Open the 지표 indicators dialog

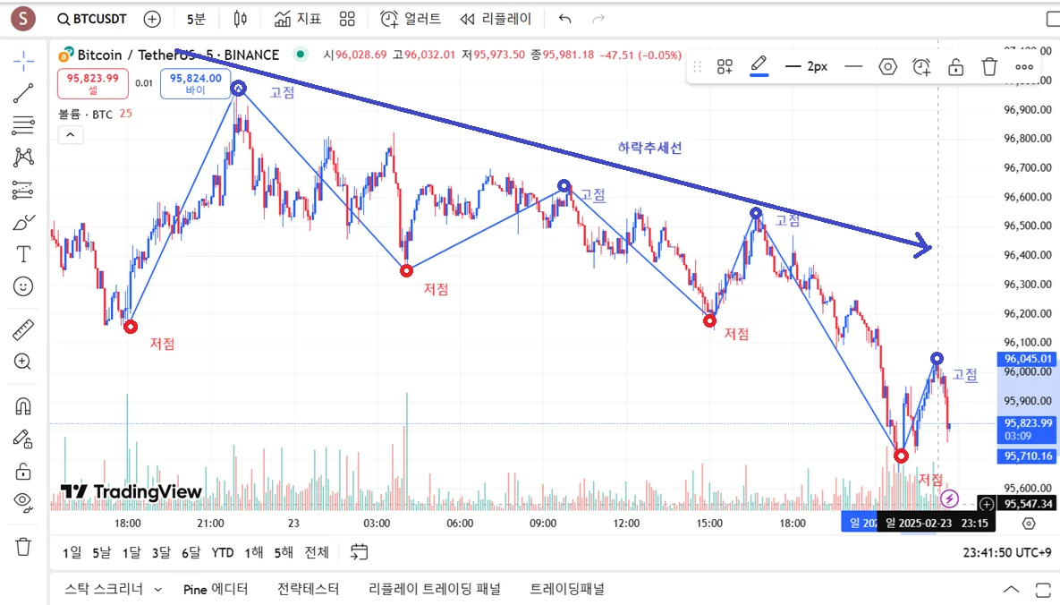click(298, 19)
